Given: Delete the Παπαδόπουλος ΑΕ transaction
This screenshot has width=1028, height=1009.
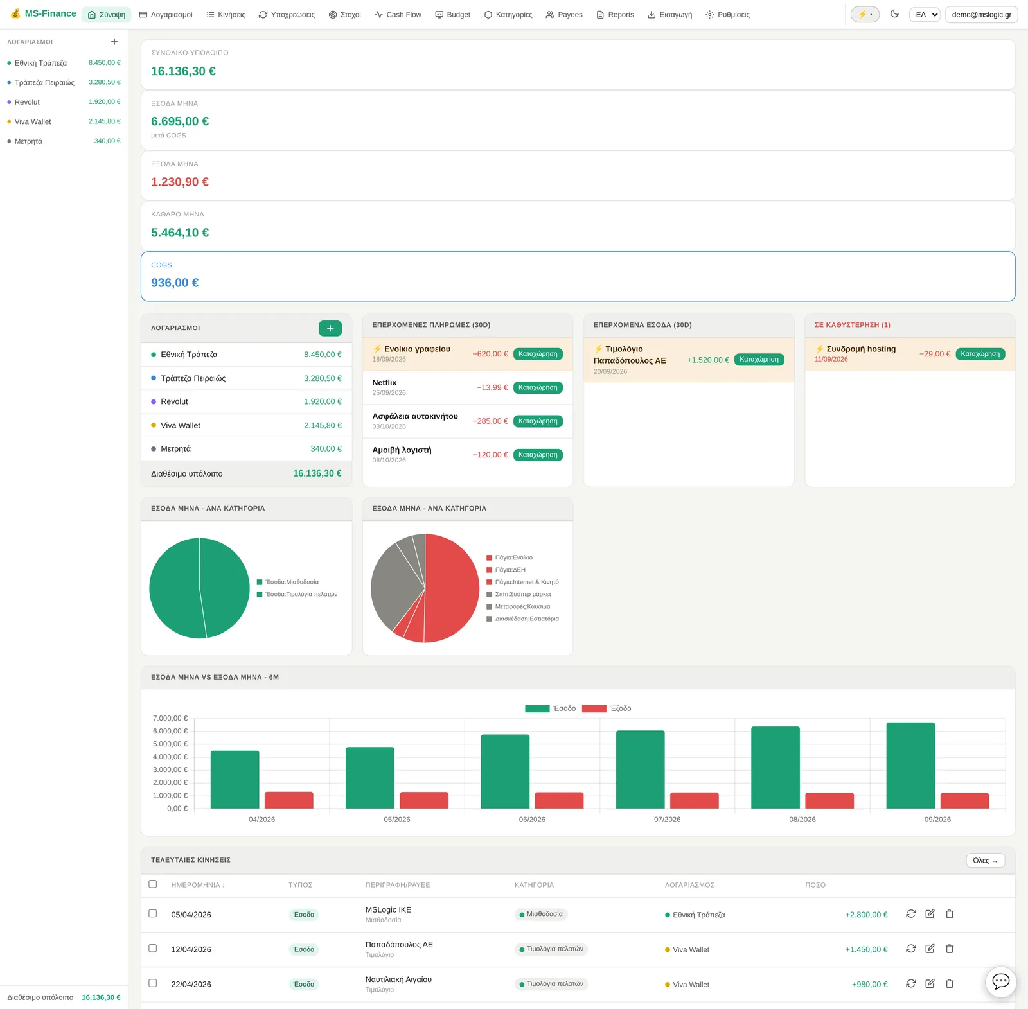Looking at the screenshot, I should click(950, 949).
